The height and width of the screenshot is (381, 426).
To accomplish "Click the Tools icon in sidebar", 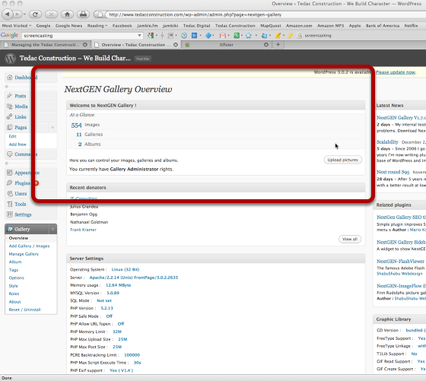I will pos(10,204).
